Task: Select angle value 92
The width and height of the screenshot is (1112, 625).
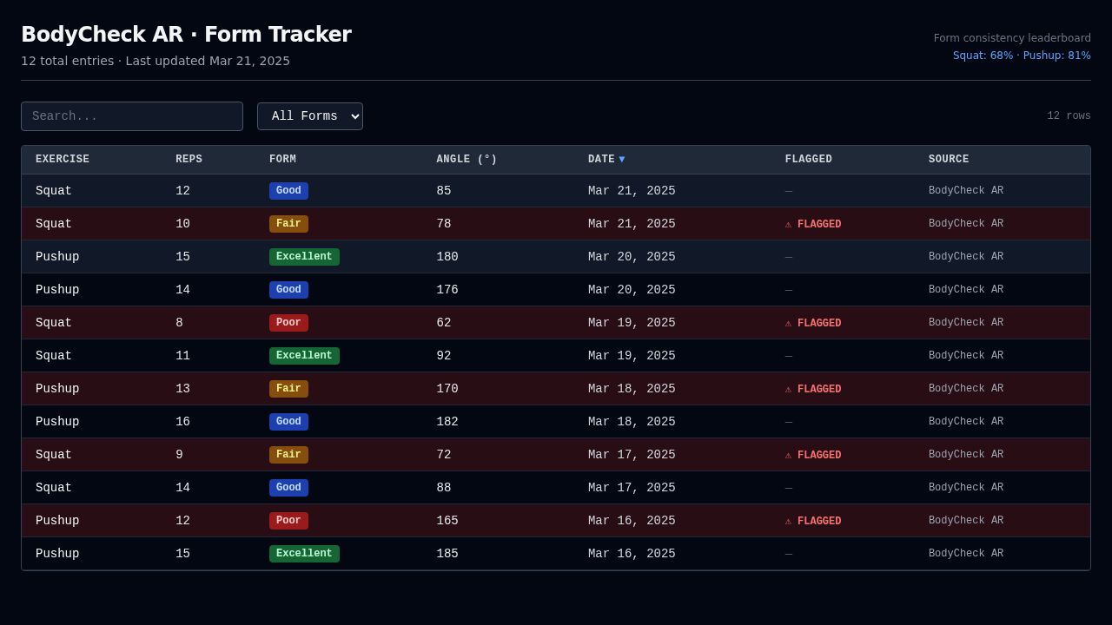Action: (x=444, y=356)
